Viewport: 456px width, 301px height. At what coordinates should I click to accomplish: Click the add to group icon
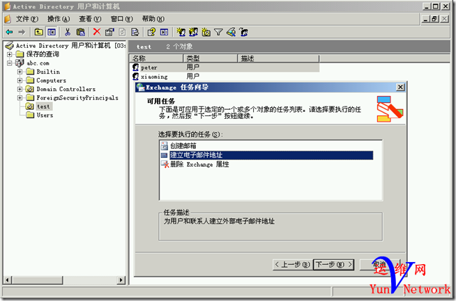tap(244, 32)
